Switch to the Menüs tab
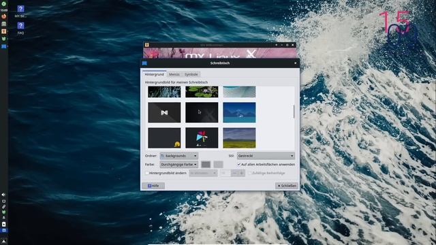 (x=174, y=74)
